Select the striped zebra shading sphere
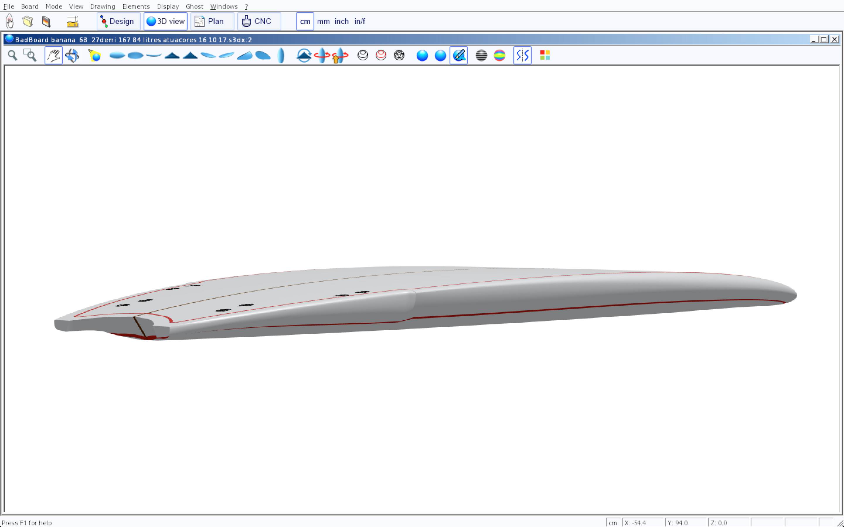 pyautogui.click(x=481, y=55)
